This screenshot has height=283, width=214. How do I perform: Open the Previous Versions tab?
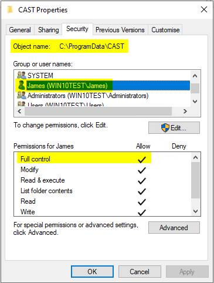(120, 30)
